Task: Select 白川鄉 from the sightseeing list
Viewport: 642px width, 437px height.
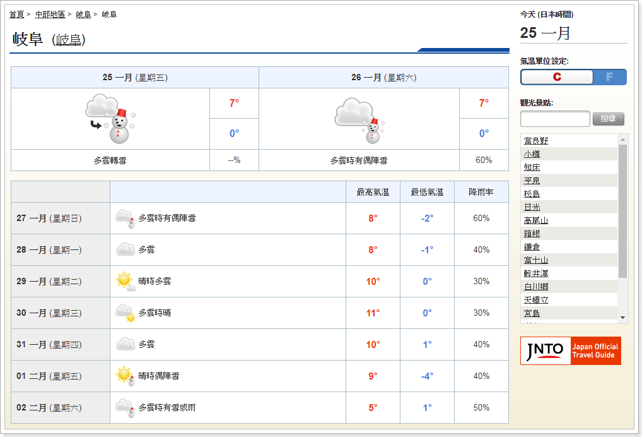Action: pos(535,287)
